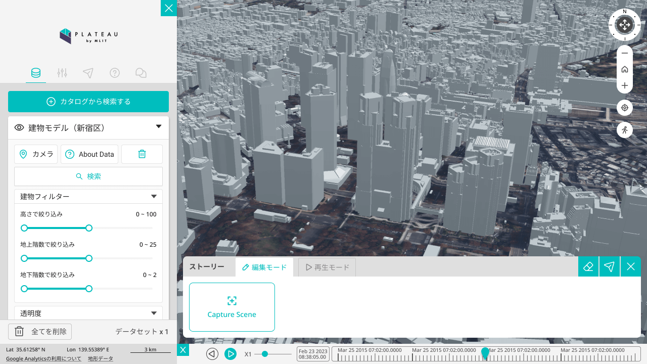Click the 0 ~ 100 height range value

[146, 214]
